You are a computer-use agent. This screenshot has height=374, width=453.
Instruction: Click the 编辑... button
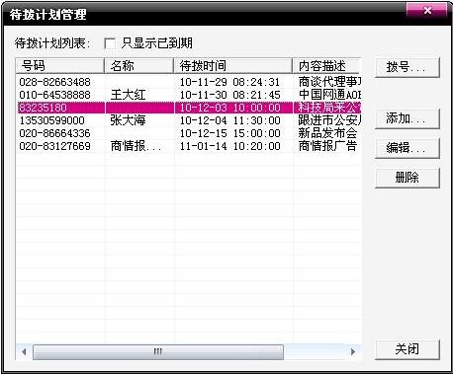click(408, 148)
